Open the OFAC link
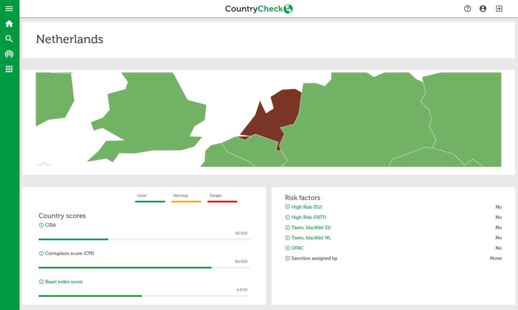This screenshot has width=518, height=310. click(x=297, y=248)
